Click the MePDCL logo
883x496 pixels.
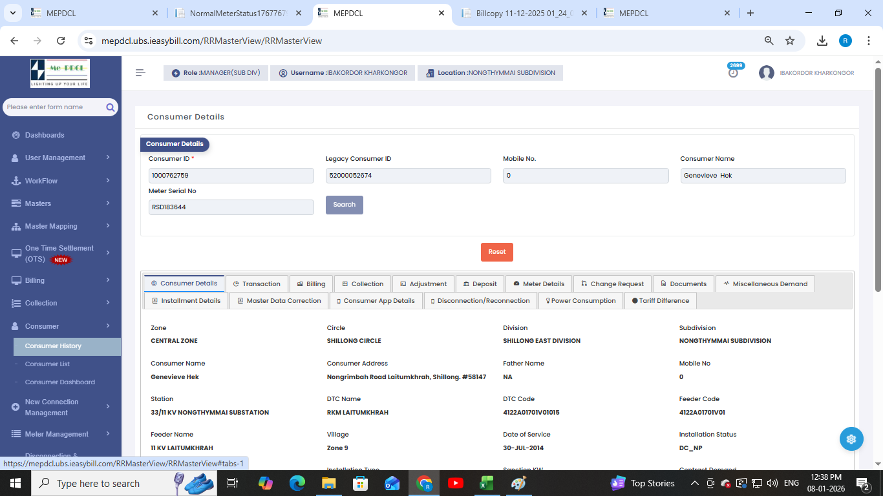pos(60,73)
